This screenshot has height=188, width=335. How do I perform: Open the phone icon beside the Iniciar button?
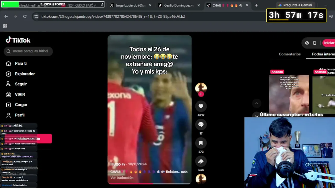point(315,43)
